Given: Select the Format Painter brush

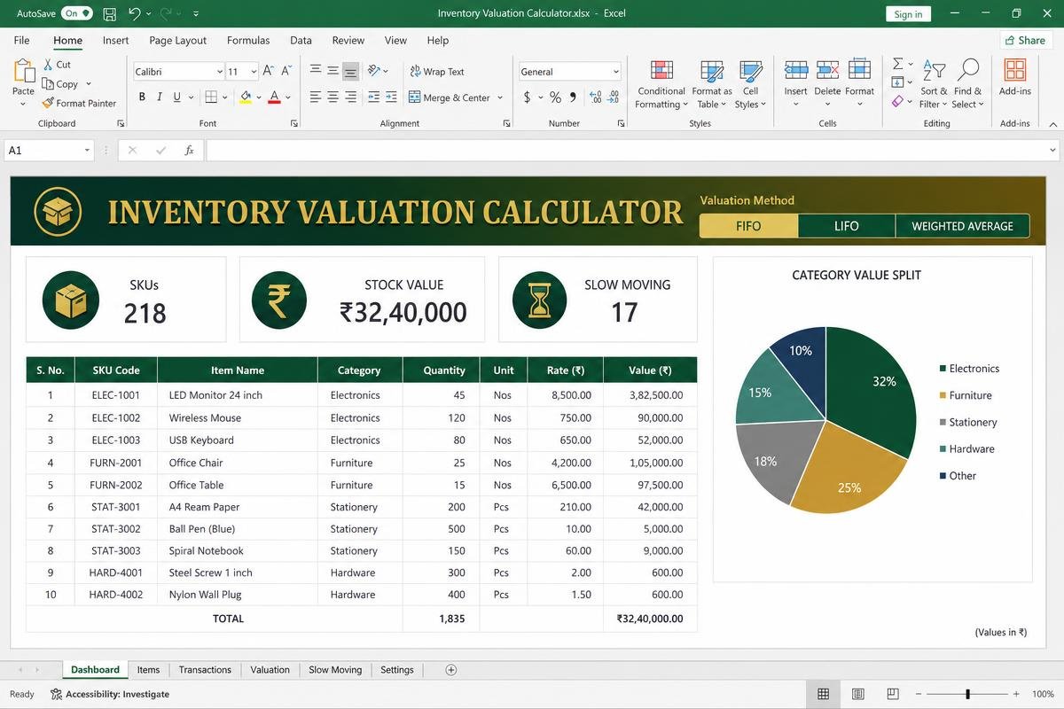Looking at the screenshot, I should pyautogui.click(x=48, y=103).
